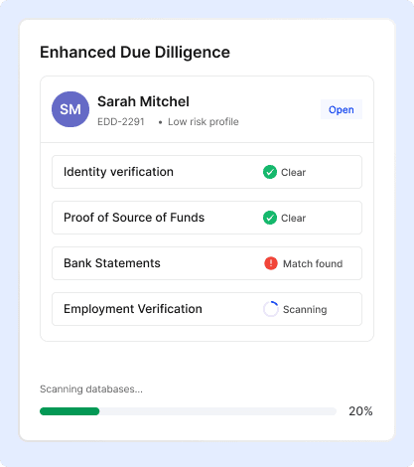The image size is (414, 467).
Task: Click Clear status next to Identity verification
Action: click(x=293, y=172)
